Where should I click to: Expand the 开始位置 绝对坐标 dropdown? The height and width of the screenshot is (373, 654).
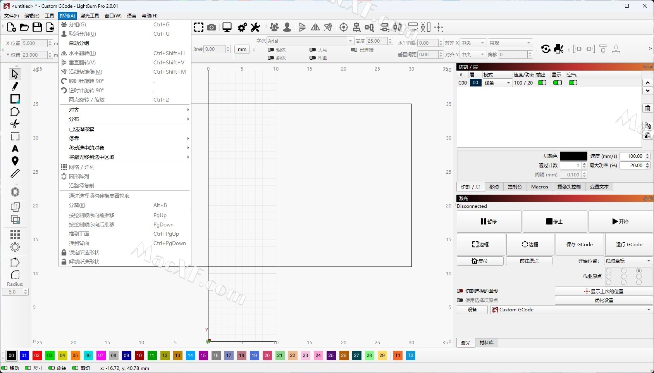tap(628, 261)
